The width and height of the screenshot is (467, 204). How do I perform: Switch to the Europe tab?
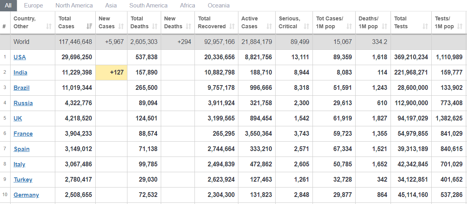point(33,5)
